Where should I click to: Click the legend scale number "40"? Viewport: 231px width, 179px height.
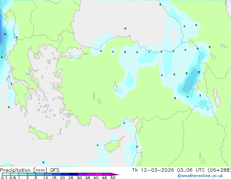pyautogui.click(x=96, y=178)
